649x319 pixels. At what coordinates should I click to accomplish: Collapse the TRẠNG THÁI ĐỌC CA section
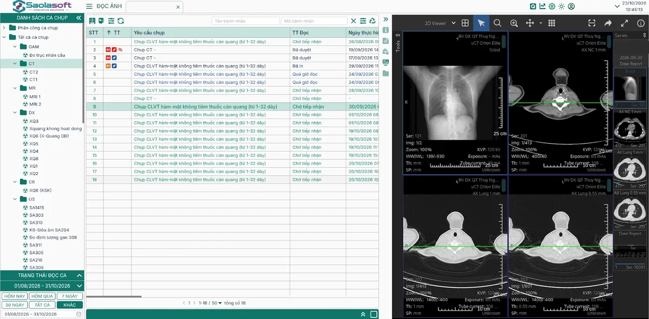point(80,275)
